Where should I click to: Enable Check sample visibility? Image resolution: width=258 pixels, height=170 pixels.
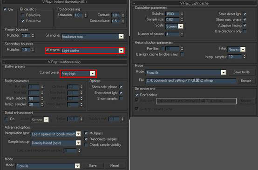point(86,145)
